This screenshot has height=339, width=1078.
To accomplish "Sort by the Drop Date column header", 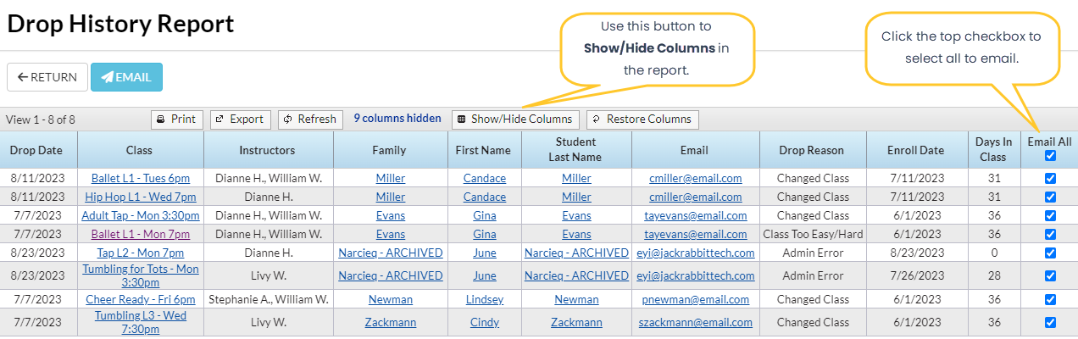I will point(36,150).
